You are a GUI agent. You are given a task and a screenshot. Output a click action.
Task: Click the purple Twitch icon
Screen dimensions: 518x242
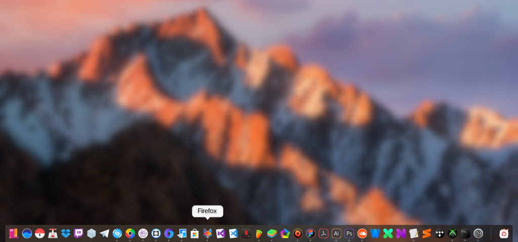[78, 233]
